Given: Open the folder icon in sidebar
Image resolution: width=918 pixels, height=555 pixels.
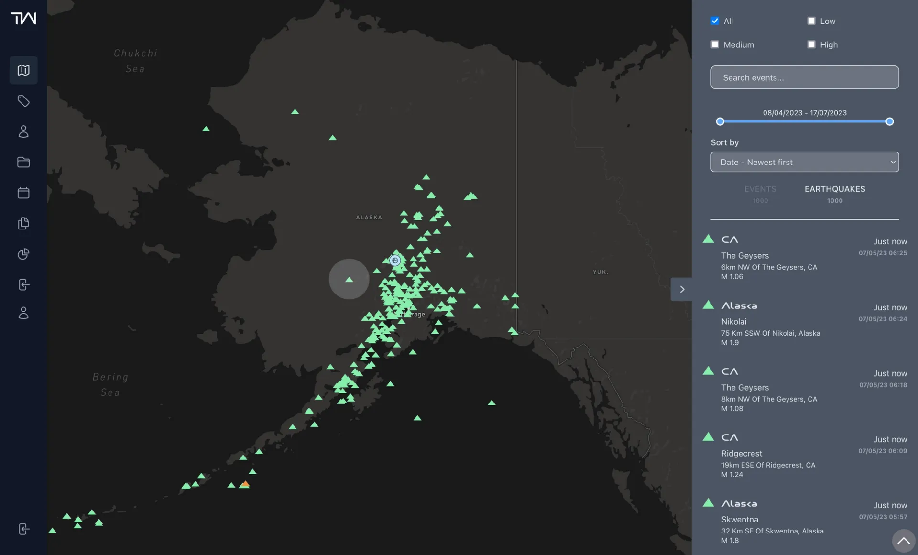Looking at the screenshot, I should point(23,162).
